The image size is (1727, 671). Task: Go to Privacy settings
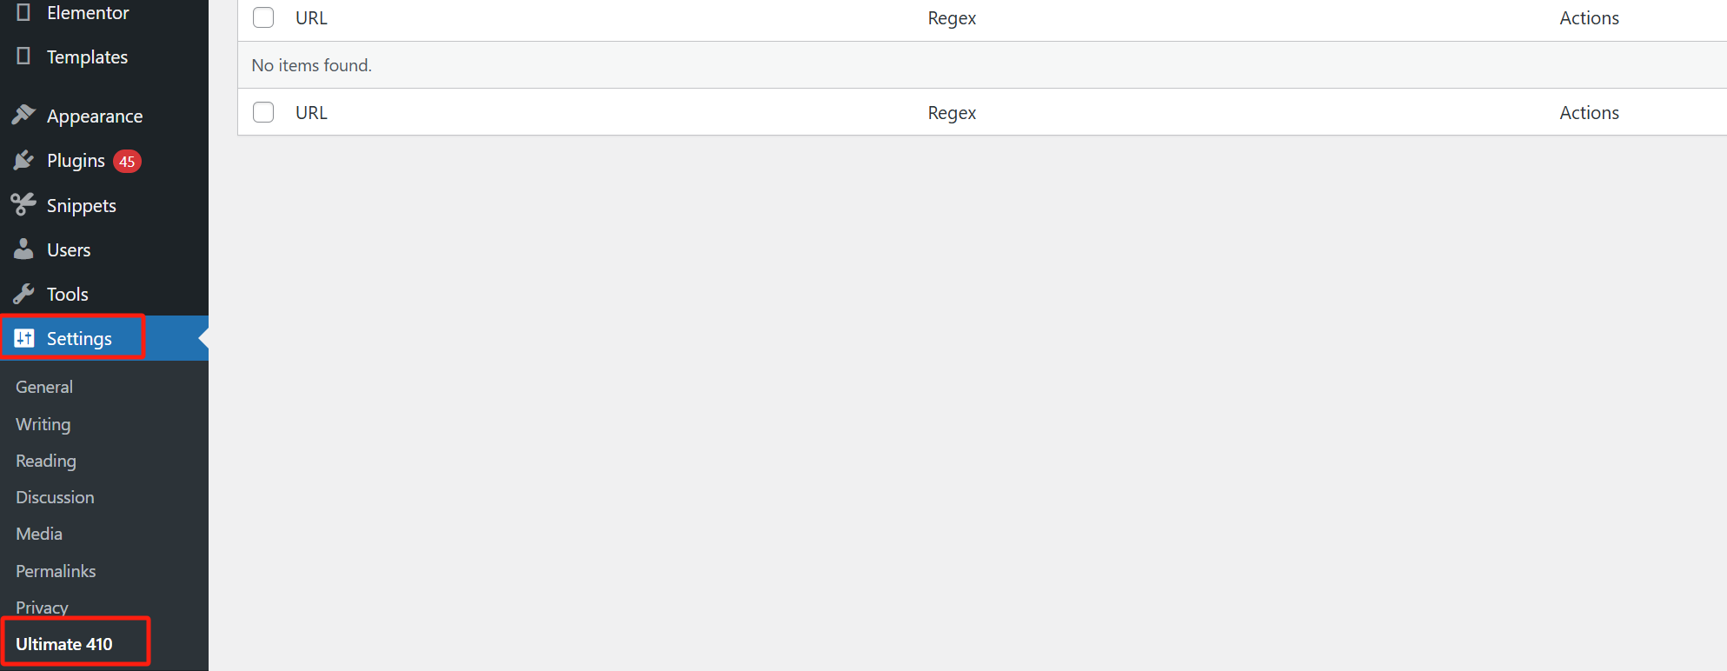pyautogui.click(x=42, y=608)
